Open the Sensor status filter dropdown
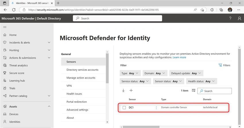 [x=169, y=81]
